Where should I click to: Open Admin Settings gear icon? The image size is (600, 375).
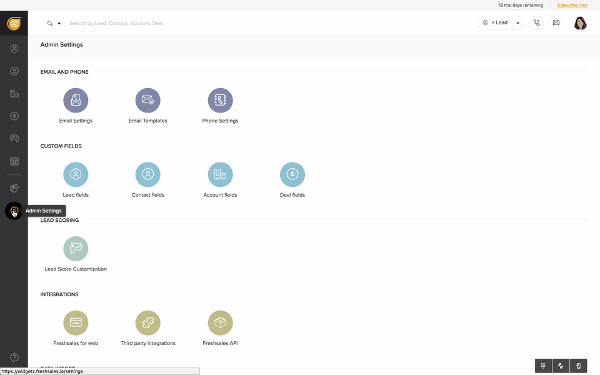tap(14, 211)
